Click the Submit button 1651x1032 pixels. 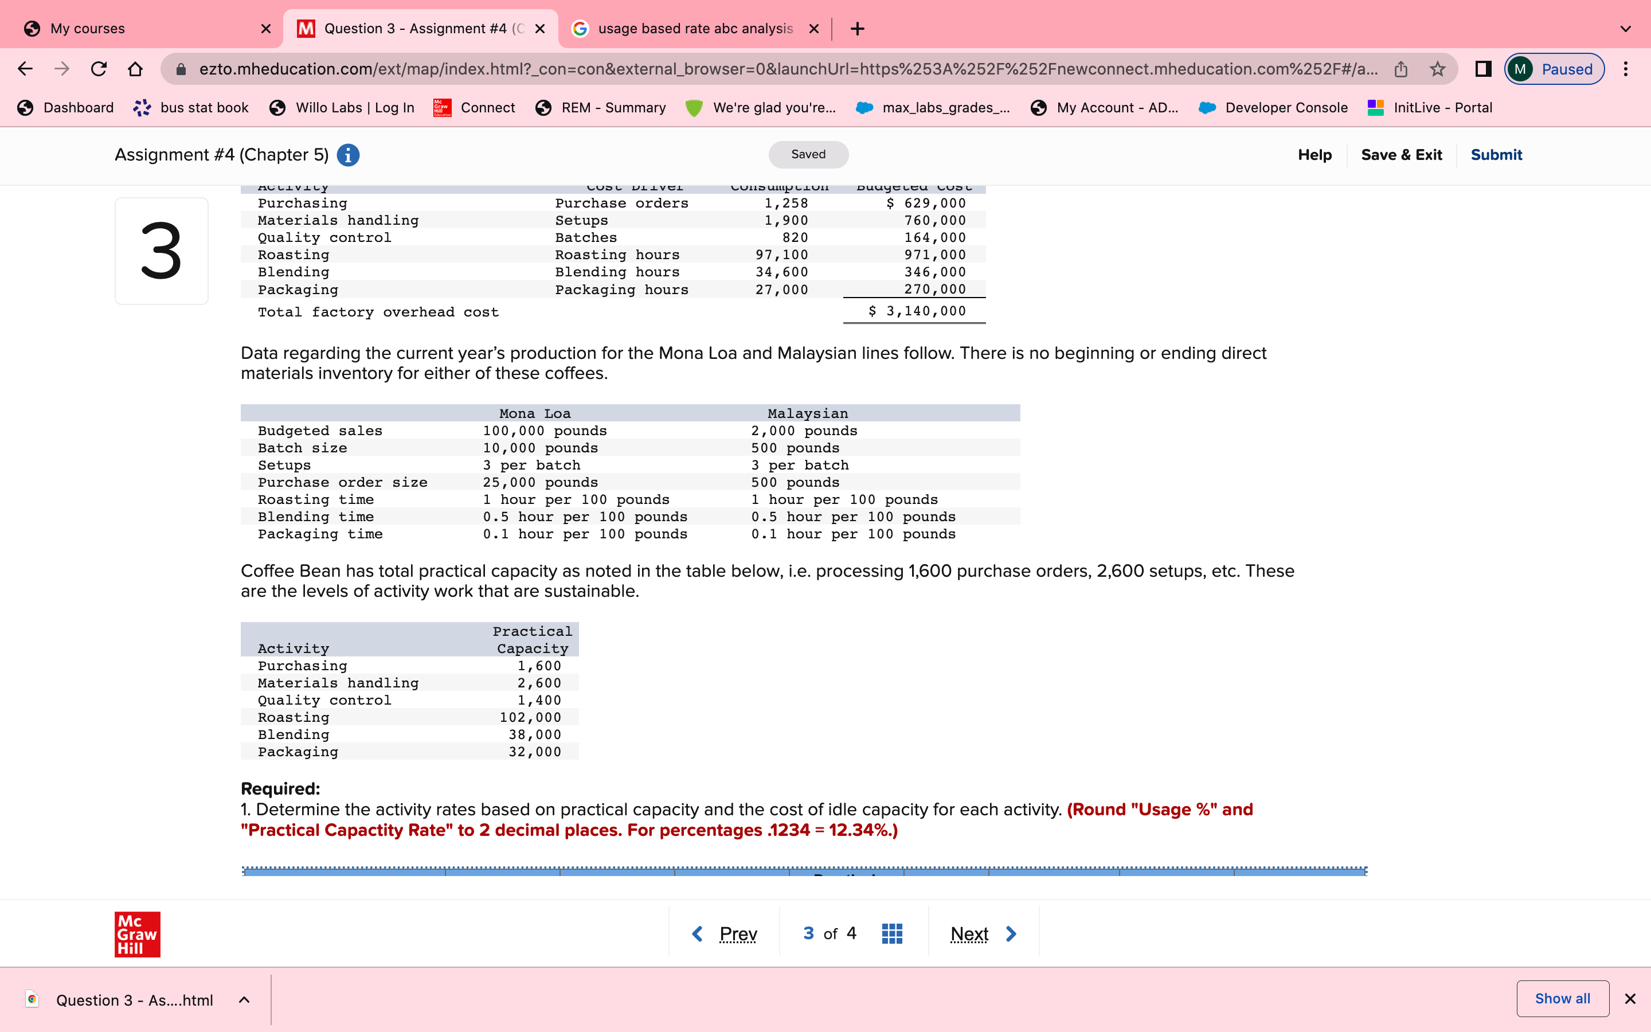(1496, 155)
